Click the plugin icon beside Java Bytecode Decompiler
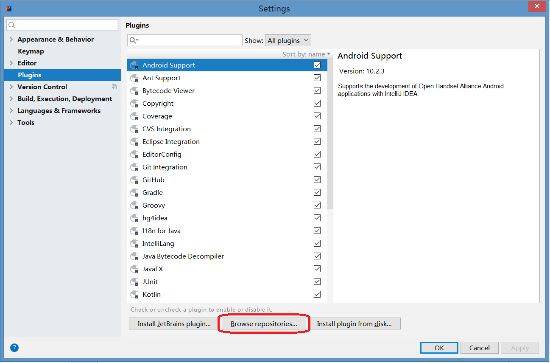The width and height of the screenshot is (550, 363). point(135,256)
